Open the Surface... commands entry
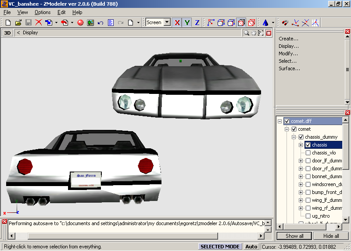This screenshot has width=351, height=251. [289, 68]
